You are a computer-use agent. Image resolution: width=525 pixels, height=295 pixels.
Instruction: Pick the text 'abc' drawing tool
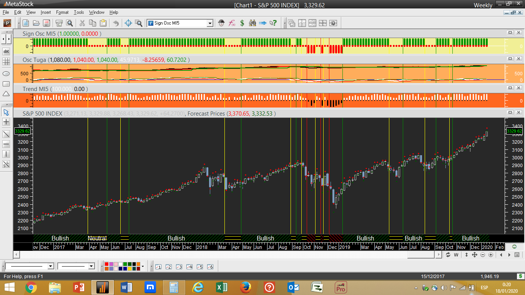6,51
